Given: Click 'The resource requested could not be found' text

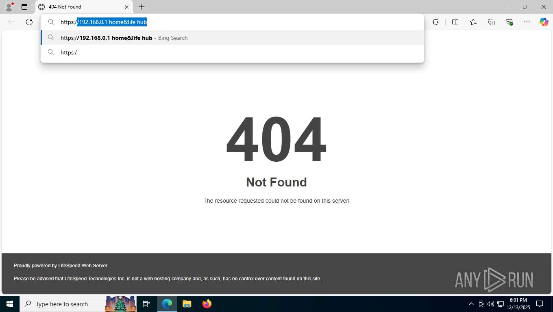Looking at the screenshot, I should 276,201.
